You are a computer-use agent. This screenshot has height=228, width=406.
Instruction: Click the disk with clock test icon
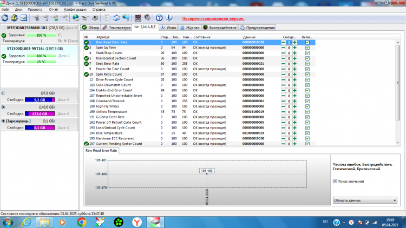coord(45,18)
